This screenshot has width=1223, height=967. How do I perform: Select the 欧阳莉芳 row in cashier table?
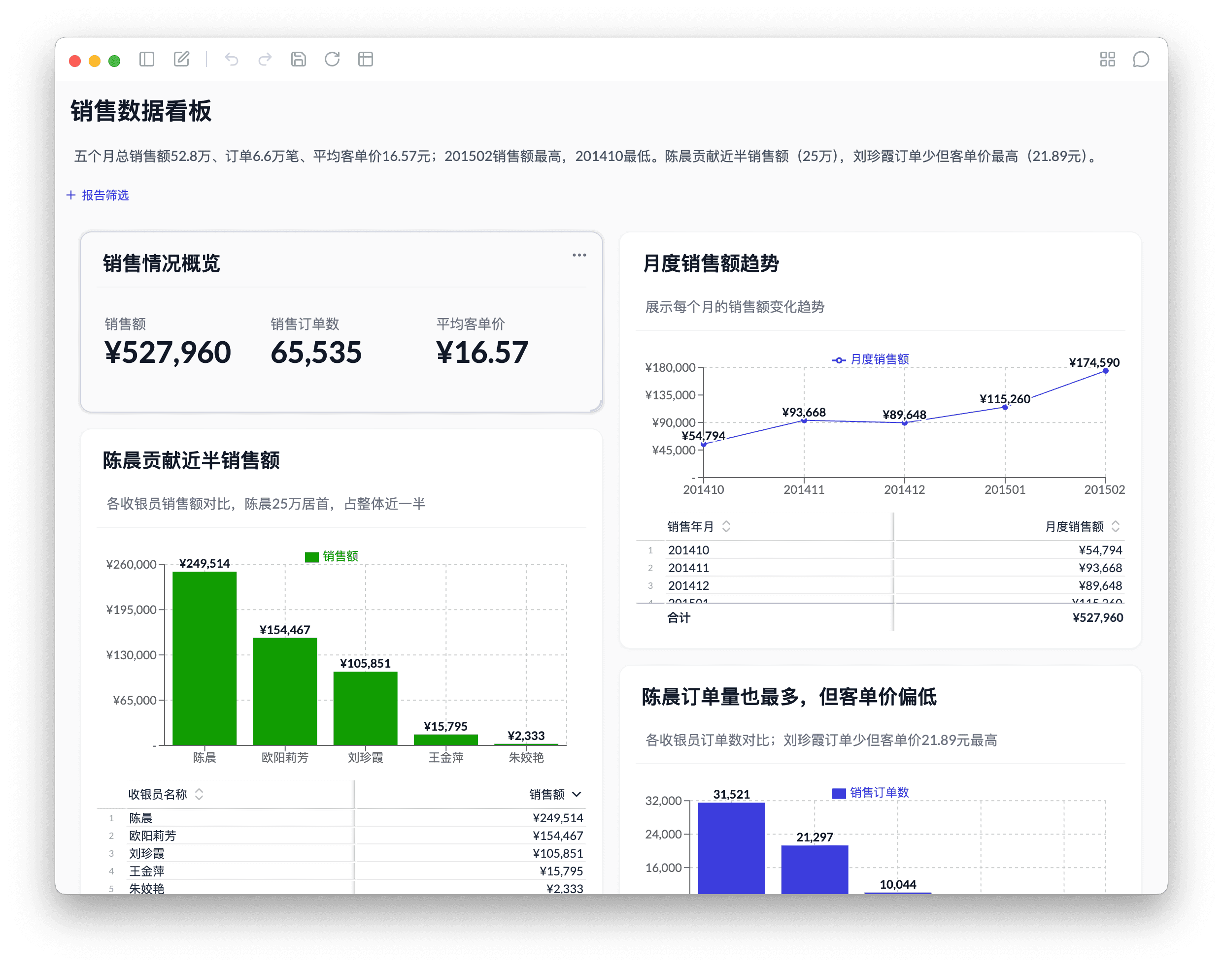[341, 836]
